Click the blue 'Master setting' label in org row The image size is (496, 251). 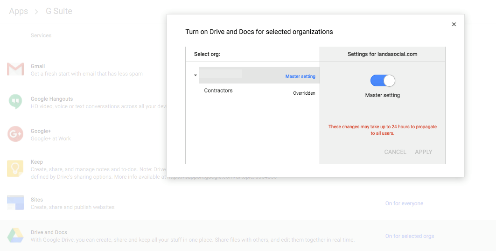(x=300, y=76)
